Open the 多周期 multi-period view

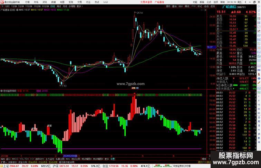tap(72, 6)
